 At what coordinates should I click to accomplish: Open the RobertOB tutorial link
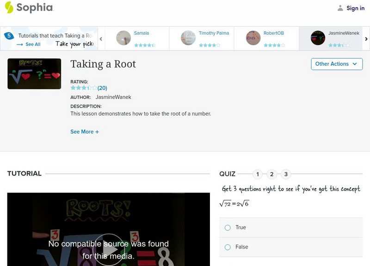pos(274,33)
